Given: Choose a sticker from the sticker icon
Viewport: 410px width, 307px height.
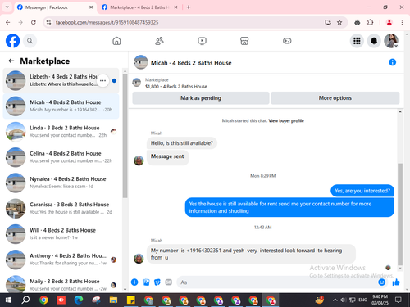Looking at the screenshot, I should tap(157, 282).
